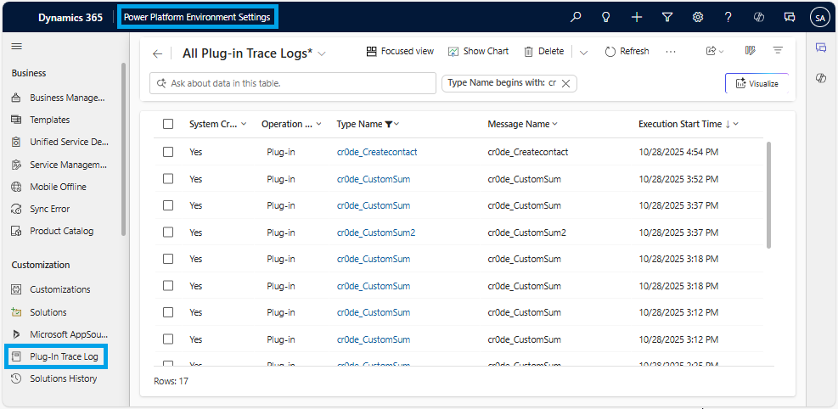
Task: Toggle the select-all header checkbox
Action: coord(168,124)
